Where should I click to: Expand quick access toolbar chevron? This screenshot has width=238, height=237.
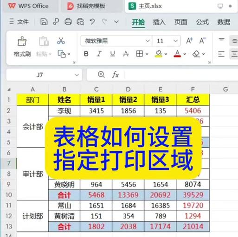tap(116, 22)
